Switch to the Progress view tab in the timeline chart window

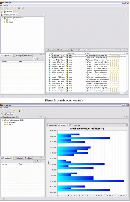tap(75, 125)
